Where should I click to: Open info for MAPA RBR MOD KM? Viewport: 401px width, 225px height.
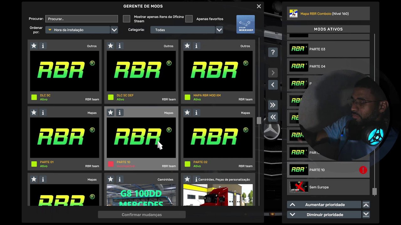point(196,46)
